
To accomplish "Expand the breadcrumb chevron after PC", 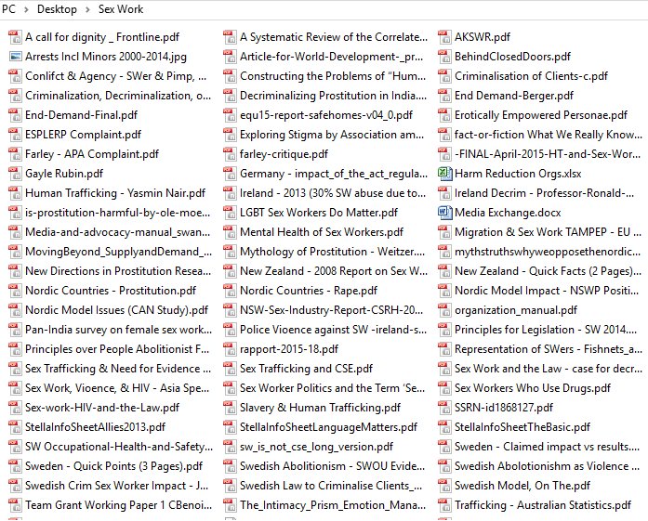I will point(26,9).
